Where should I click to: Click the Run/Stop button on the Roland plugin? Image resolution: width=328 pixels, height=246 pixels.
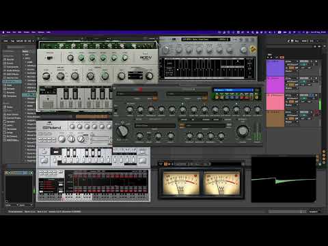(44, 161)
